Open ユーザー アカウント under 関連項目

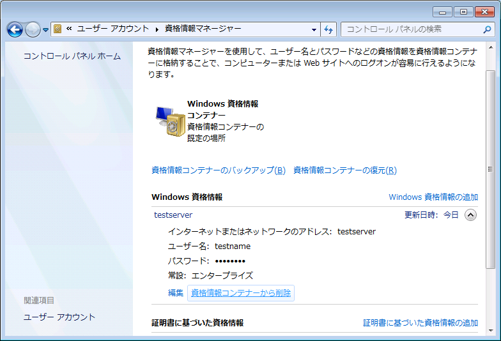tap(59, 317)
